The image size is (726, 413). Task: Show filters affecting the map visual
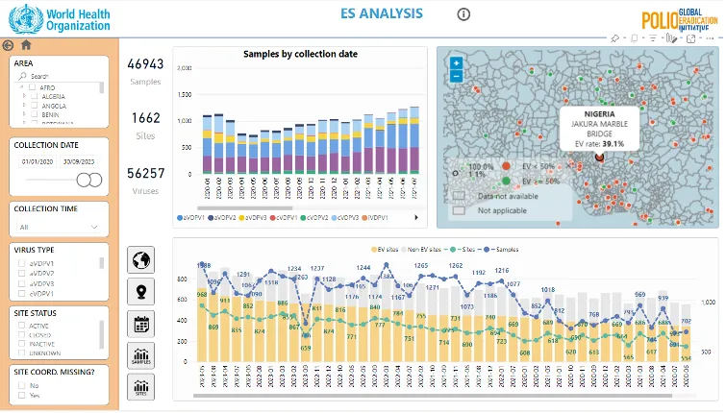(652, 38)
